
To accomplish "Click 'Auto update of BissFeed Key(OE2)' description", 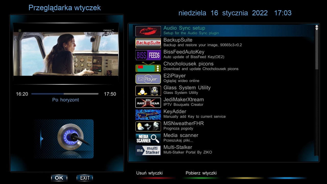I will pos(194,57).
